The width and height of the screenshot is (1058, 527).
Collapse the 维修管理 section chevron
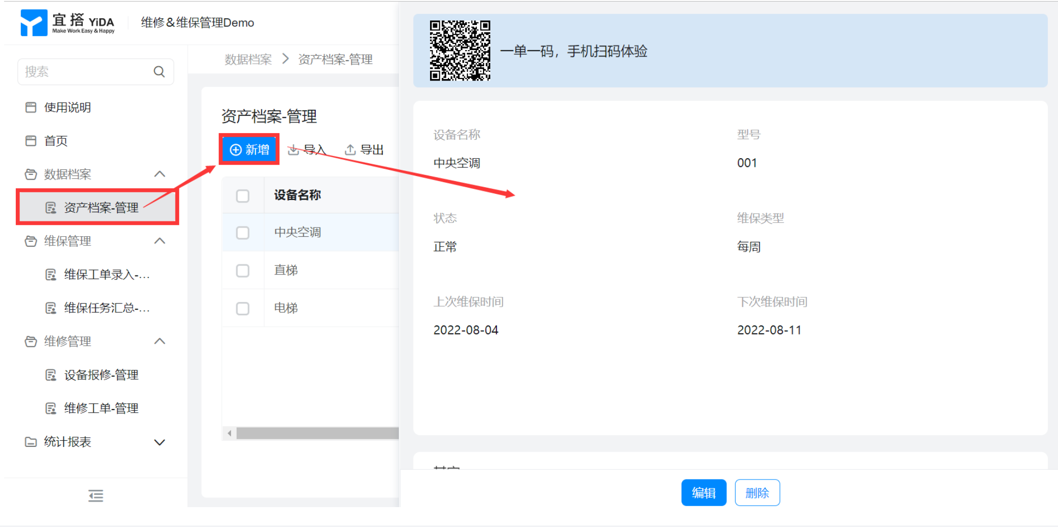tap(160, 341)
